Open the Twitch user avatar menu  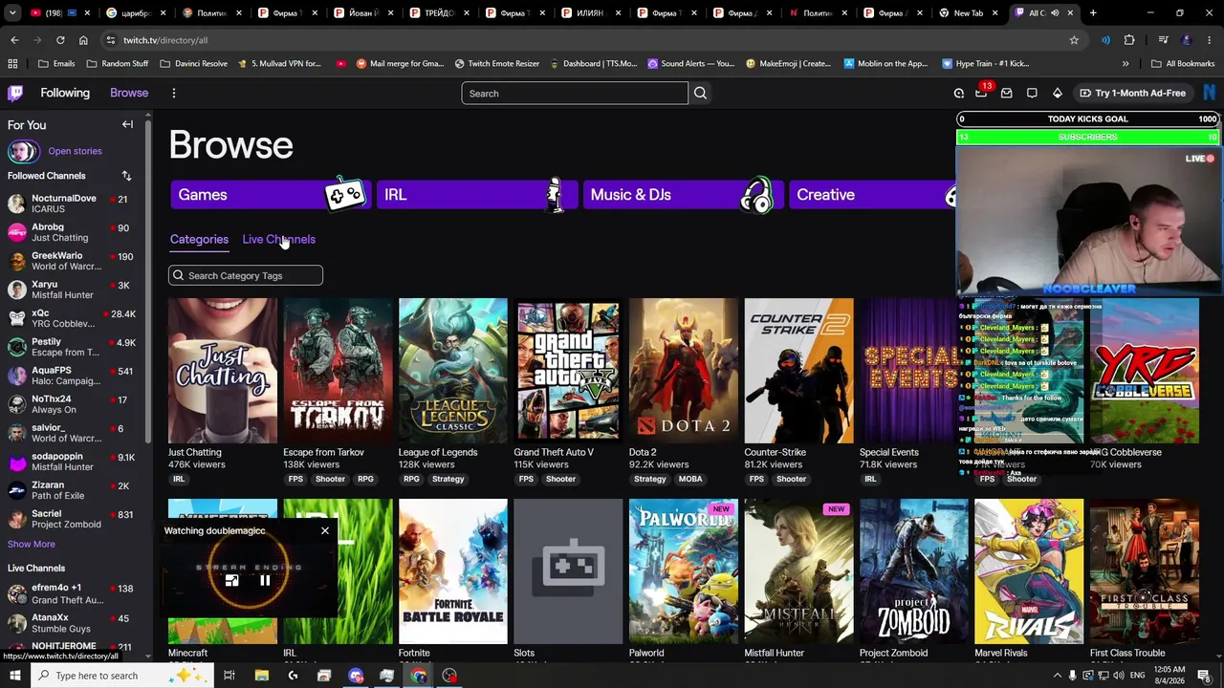click(1210, 93)
